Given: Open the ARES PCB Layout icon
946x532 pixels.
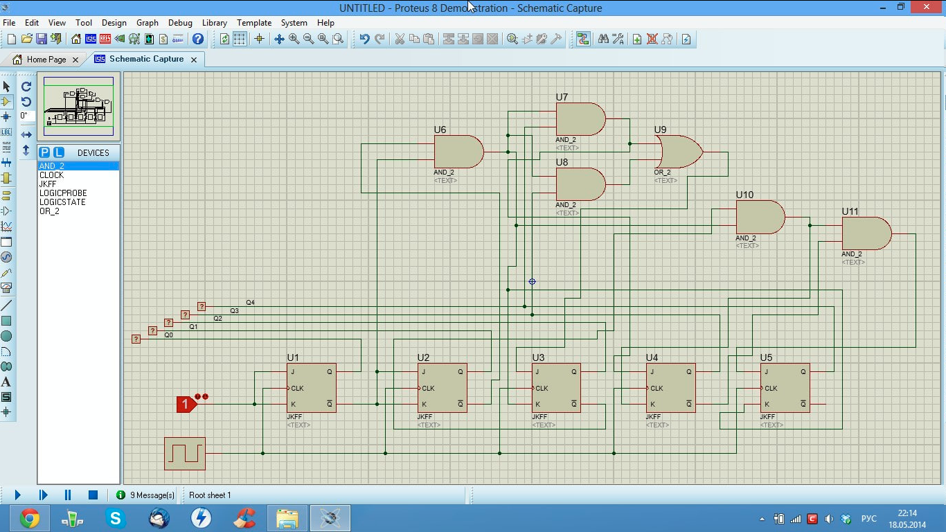Looking at the screenshot, I should click(x=105, y=39).
